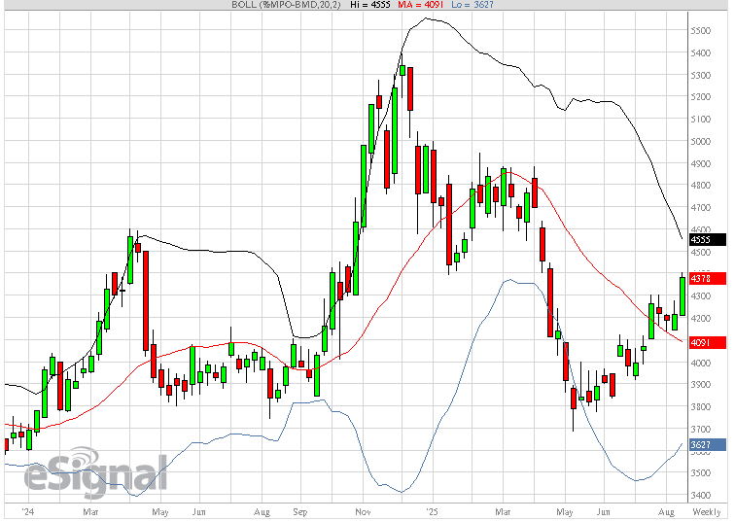The width and height of the screenshot is (735, 521).
Task: Click the 5400 price scale label
Action: point(701,52)
